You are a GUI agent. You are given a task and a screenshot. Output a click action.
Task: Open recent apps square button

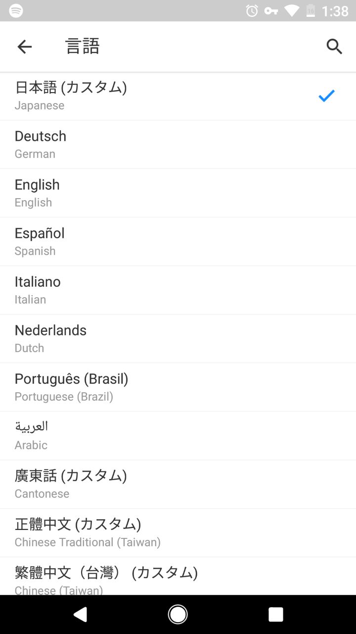tap(275, 614)
